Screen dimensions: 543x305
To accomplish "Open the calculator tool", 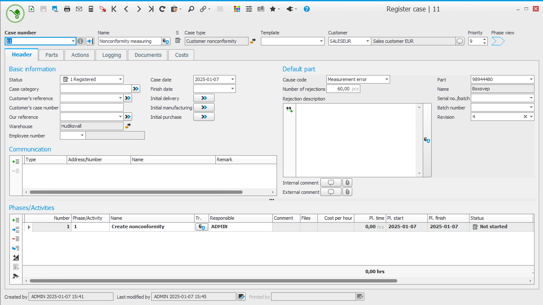I will point(91,9).
